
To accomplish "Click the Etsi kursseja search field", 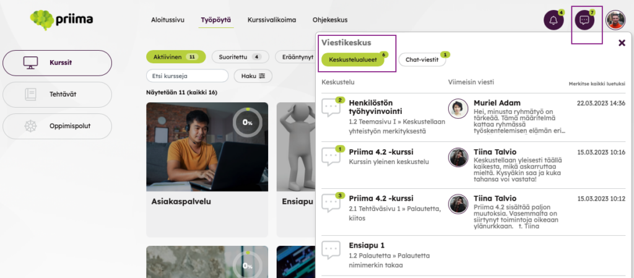I will [188, 76].
